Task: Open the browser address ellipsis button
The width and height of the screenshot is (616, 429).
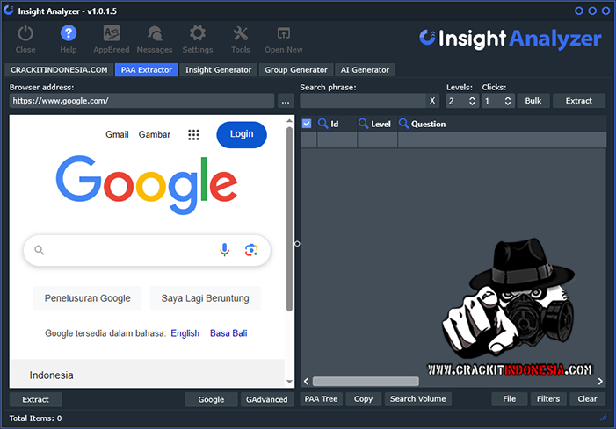Action: [x=286, y=101]
